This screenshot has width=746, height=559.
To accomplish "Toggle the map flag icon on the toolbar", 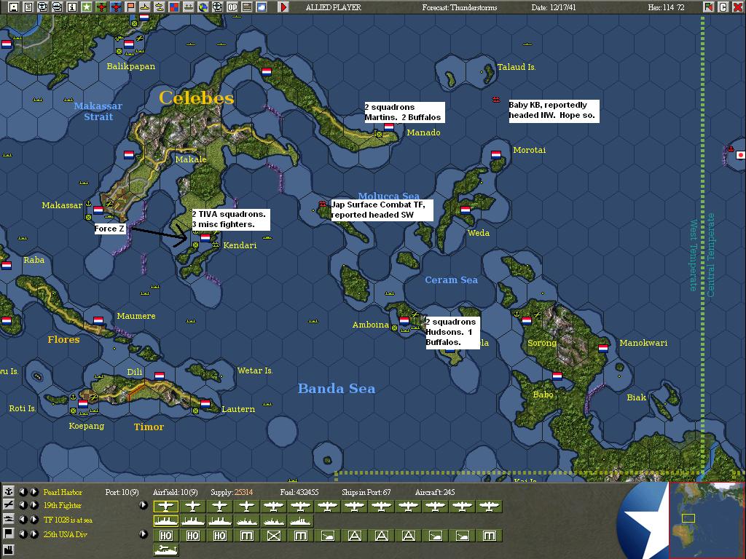I will click(130, 7).
